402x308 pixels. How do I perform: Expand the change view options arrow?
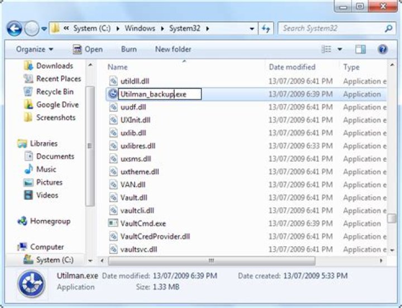click(x=339, y=49)
